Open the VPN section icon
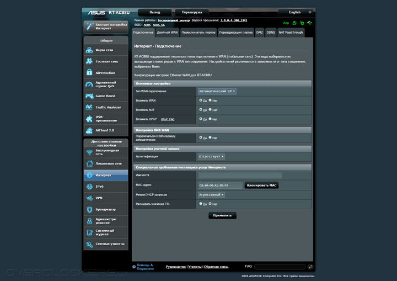Screen dimensions: 397x281 (90, 198)
